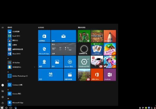
Task: Launch Word 2013 from the app list
Action: (21, 54)
